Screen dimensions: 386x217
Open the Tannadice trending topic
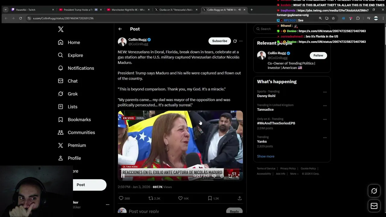pos(265,109)
